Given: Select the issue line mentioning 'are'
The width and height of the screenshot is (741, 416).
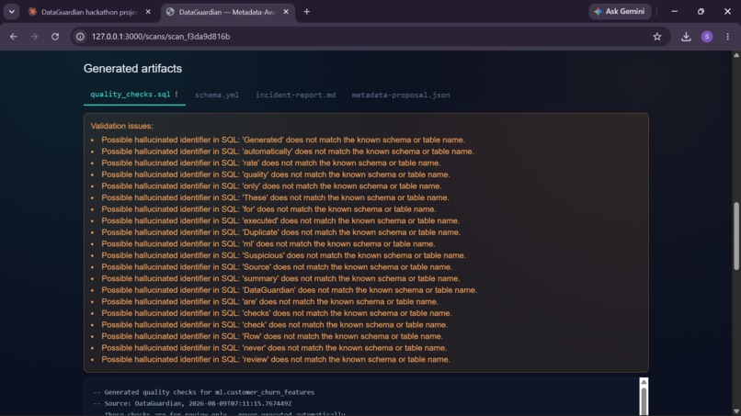Looking at the screenshot, I should [x=270, y=302].
